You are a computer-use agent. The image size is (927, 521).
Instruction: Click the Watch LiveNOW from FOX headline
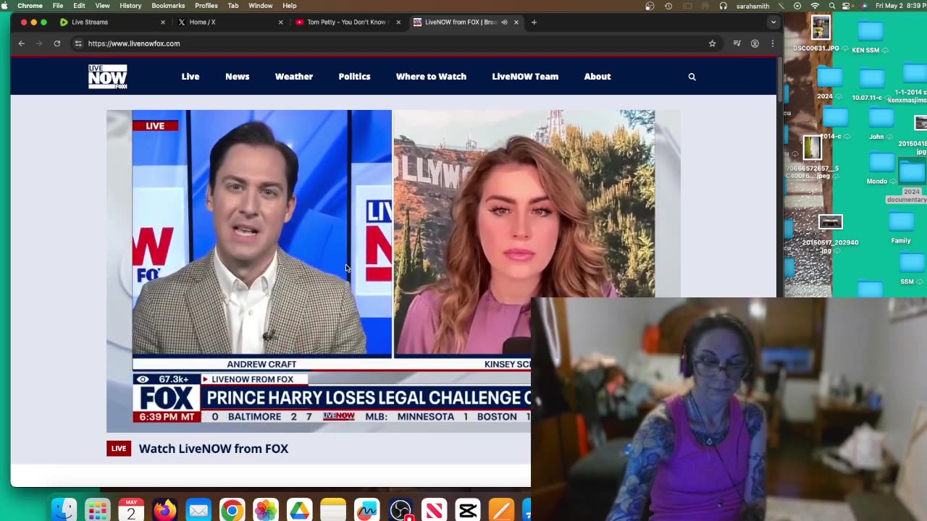coord(214,449)
